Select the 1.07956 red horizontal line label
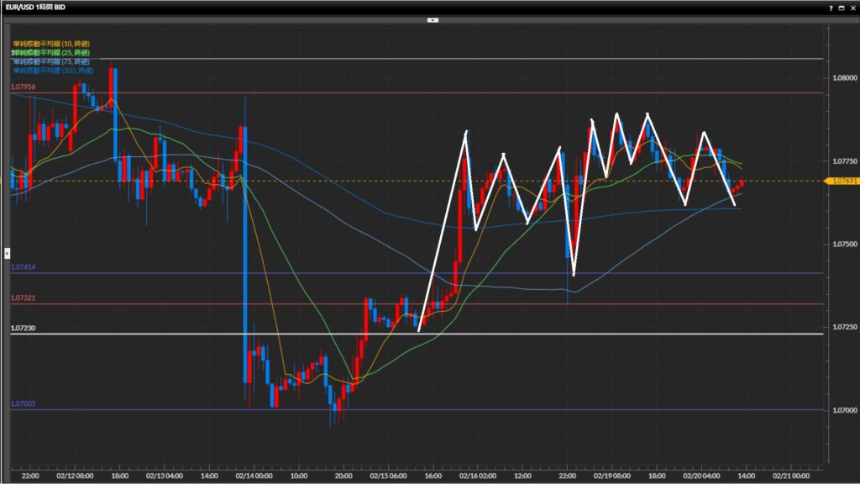 [x=24, y=87]
